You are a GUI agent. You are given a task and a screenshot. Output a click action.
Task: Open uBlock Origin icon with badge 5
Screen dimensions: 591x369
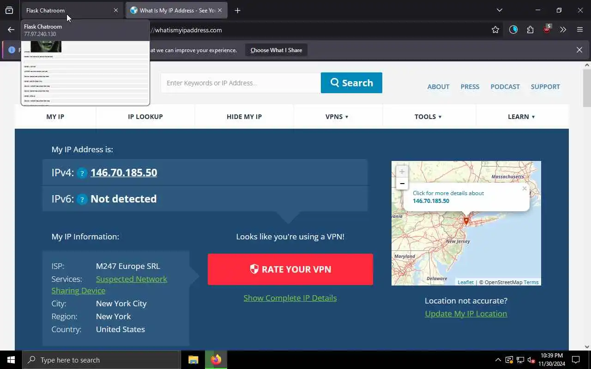(547, 30)
